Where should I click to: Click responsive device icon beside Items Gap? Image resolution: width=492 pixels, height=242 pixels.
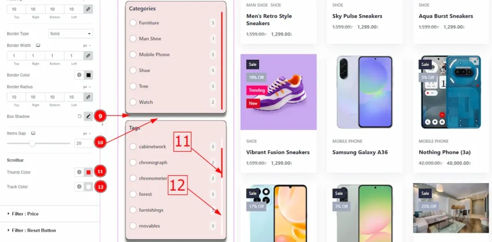(33, 133)
